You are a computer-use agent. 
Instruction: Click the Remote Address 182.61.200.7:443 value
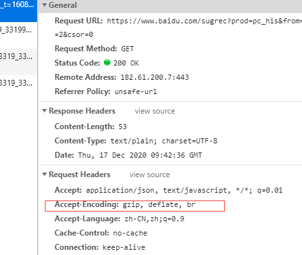click(x=155, y=77)
